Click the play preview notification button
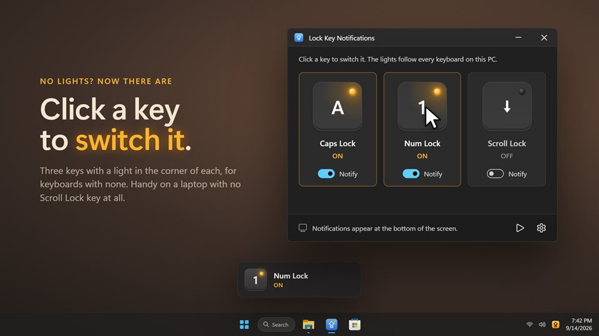The image size is (599, 336). [520, 228]
